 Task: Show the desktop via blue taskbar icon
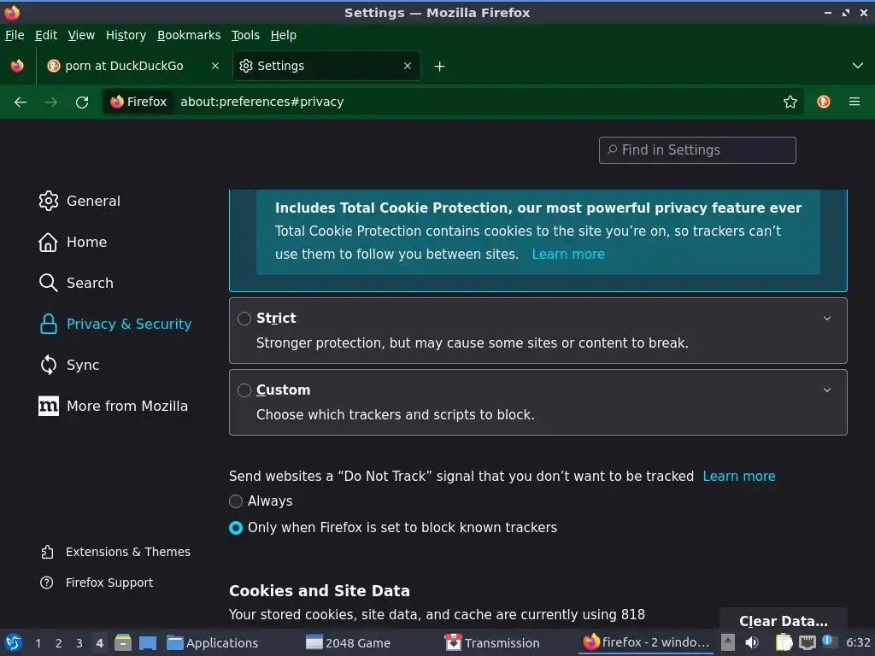[x=148, y=642]
